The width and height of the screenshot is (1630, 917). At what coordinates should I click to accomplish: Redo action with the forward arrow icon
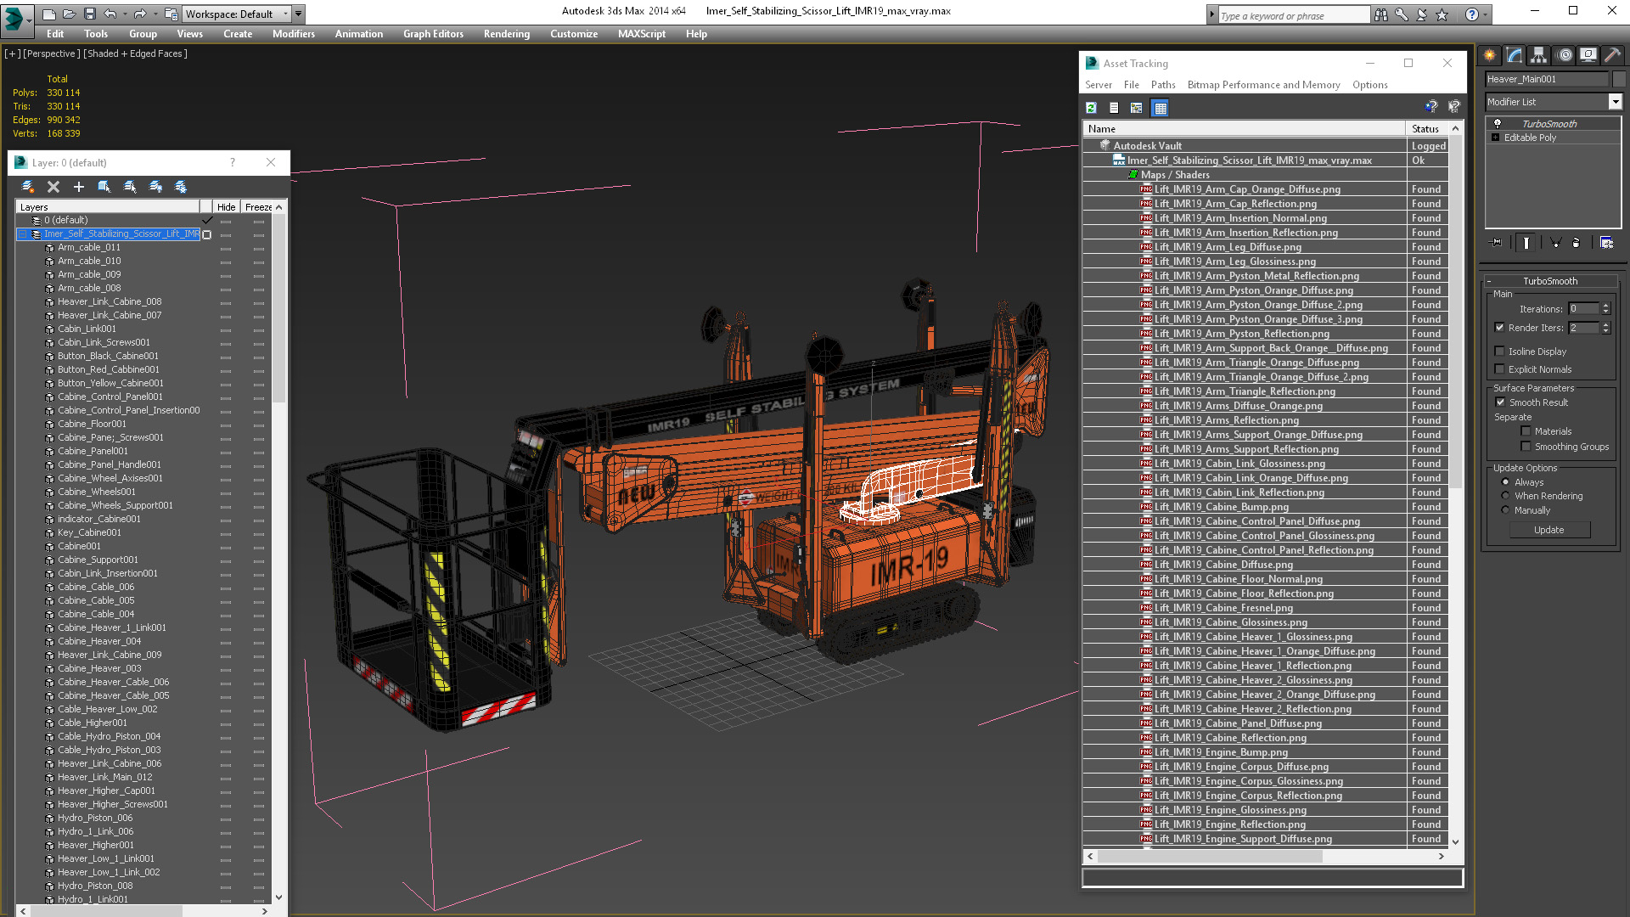140,14
